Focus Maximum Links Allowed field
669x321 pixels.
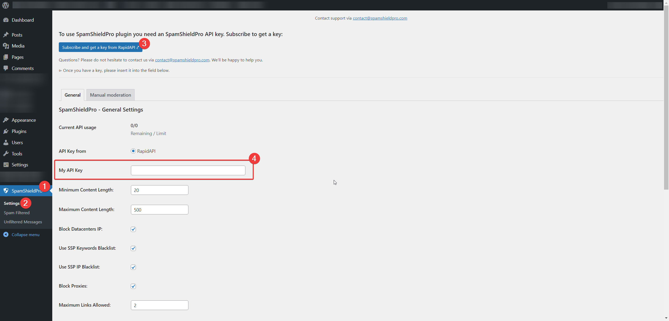point(160,305)
